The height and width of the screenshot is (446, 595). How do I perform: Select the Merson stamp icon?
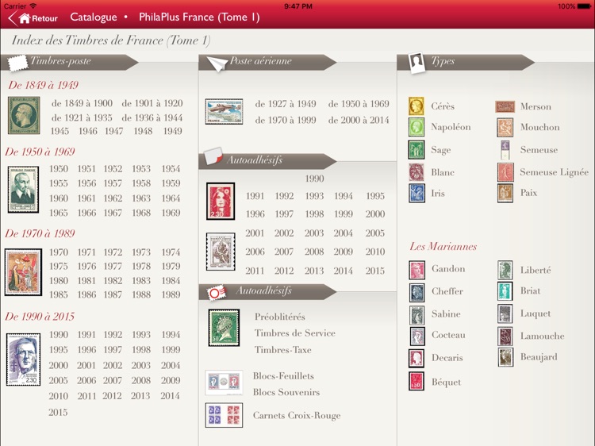point(505,106)
